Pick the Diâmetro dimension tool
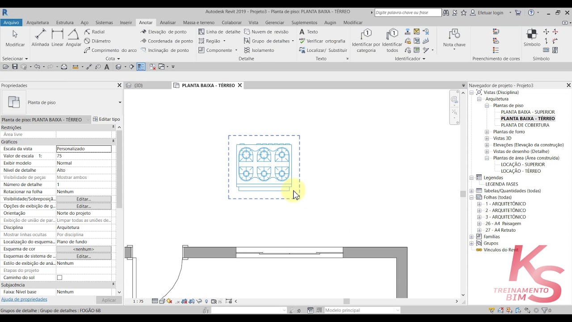 pos(97,41)
